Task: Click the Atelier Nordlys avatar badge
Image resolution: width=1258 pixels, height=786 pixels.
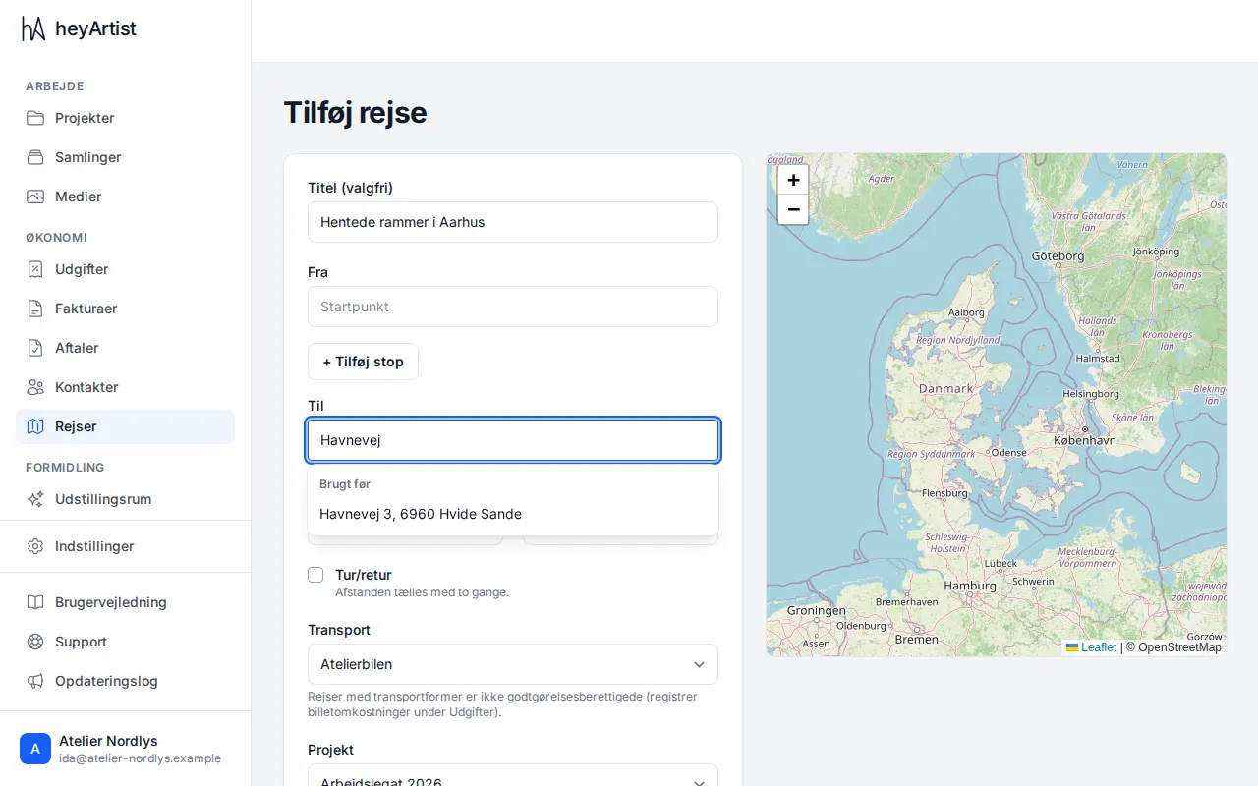Action: click(x=35, y=749)
